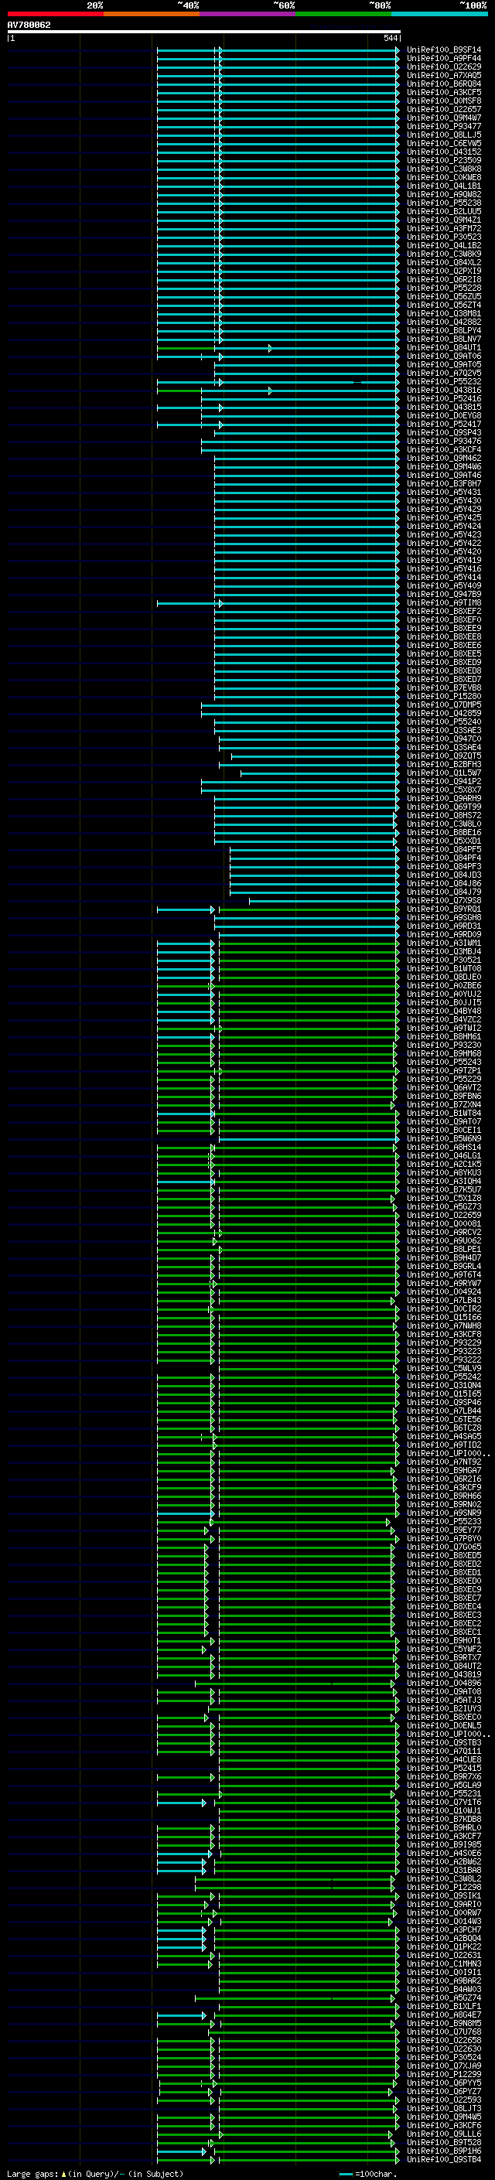Select hit label UniRef100_B8BE16
This screenshot has height=2180, width=495.
444,832
